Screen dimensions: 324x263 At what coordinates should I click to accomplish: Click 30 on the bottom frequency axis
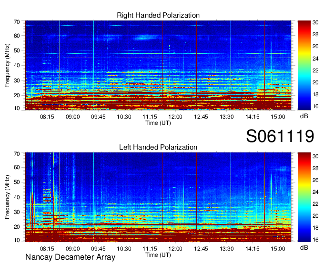pos(17,212)
